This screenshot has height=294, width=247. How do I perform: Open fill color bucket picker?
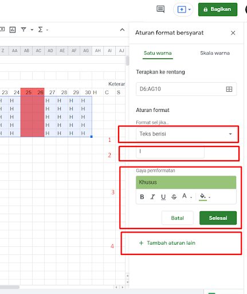click(x=205, y=197)
